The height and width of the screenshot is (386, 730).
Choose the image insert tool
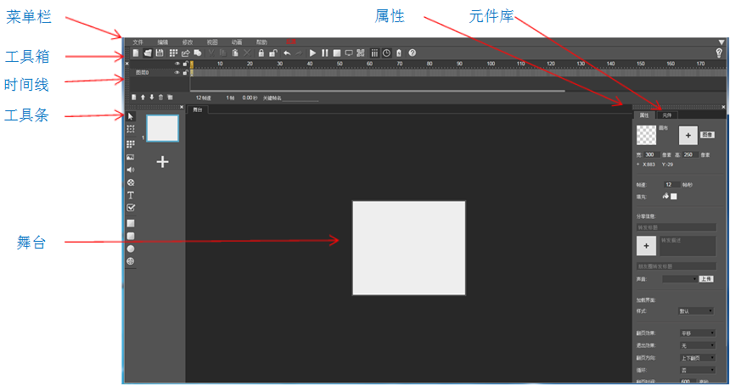pyautogui.click(x=131, y=157)
